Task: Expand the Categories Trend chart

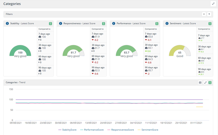Action: click(x=205, y=82)
